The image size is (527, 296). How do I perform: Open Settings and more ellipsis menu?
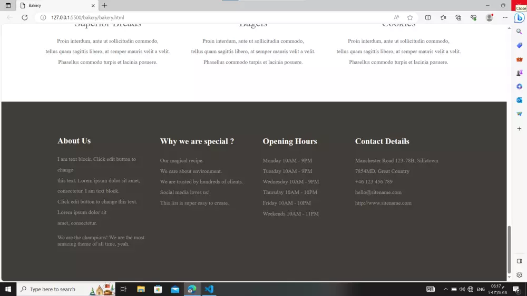pos(505,17)
